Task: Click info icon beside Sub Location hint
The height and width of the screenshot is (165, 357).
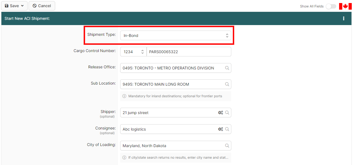Action: point(124,96)
